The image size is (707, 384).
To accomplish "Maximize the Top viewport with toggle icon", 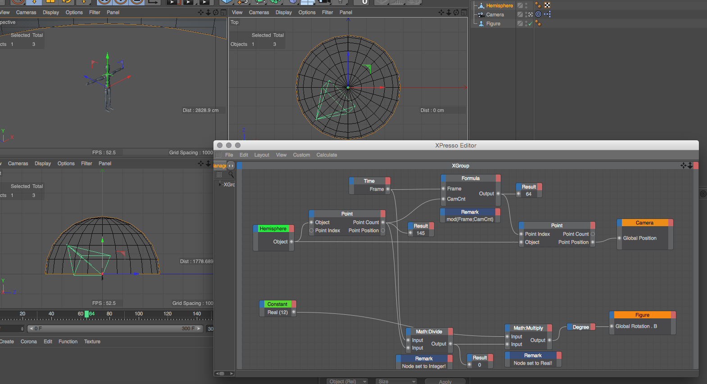I will pyautogui.click(x=463, y=13).
